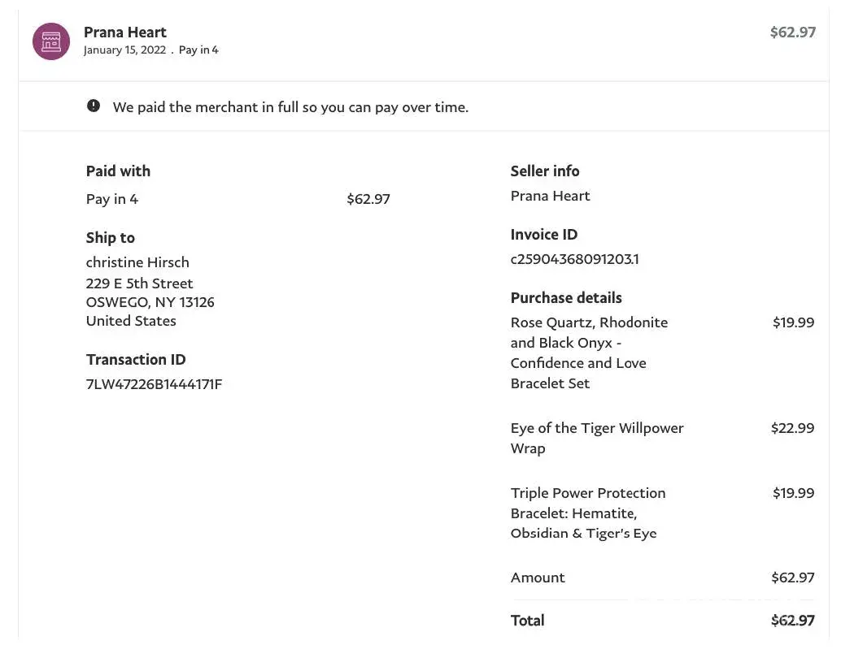The image size is (841, 649).
Task: Click Eye of the Tiger Willpower Wrap item
Action: pyautogui.click(x=597, y=438)
